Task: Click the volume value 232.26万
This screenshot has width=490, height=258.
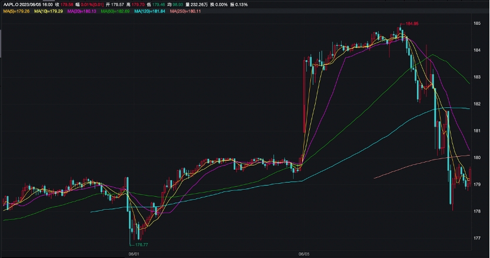Action: coord(199,5)
